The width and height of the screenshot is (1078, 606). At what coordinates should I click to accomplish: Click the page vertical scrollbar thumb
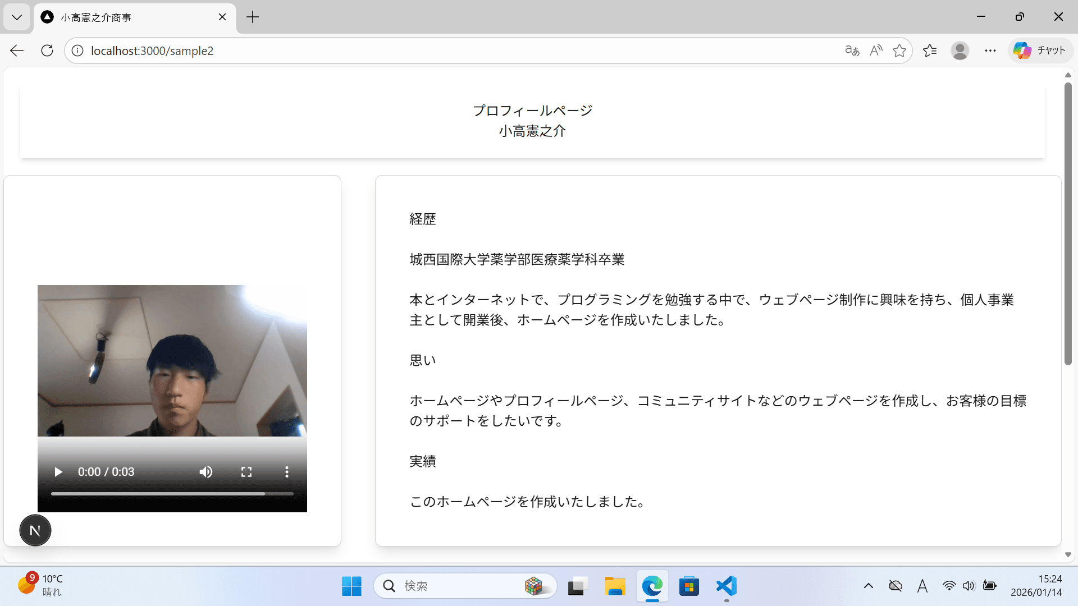[1068, 223]
